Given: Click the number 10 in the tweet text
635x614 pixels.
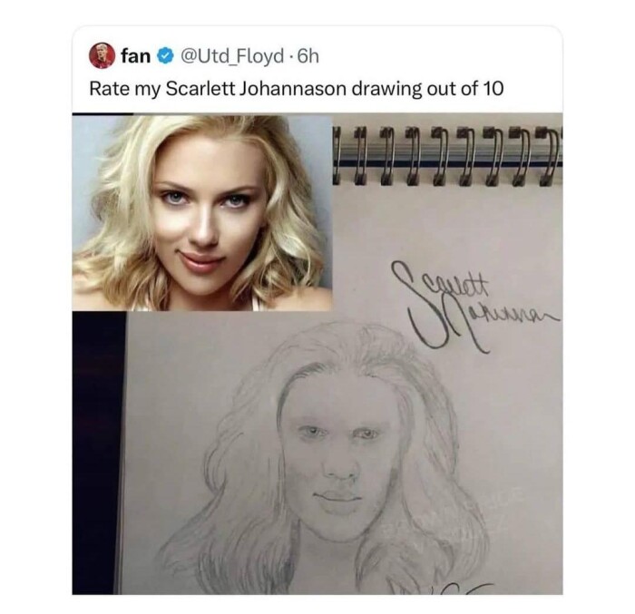Looking at the screenshot, I should (x=488, y=89).
